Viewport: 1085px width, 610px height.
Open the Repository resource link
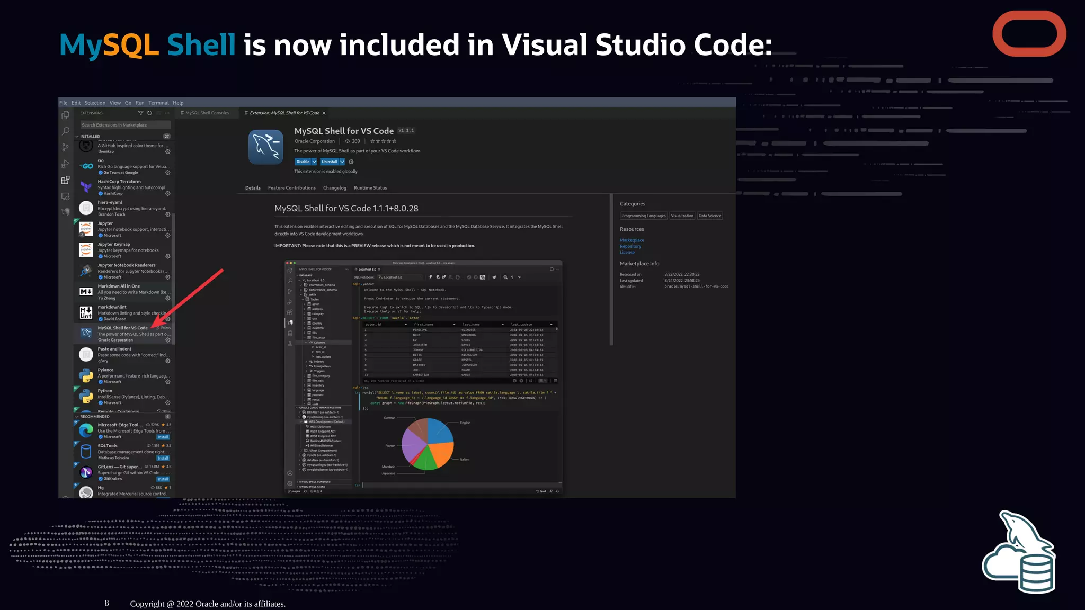630,246
